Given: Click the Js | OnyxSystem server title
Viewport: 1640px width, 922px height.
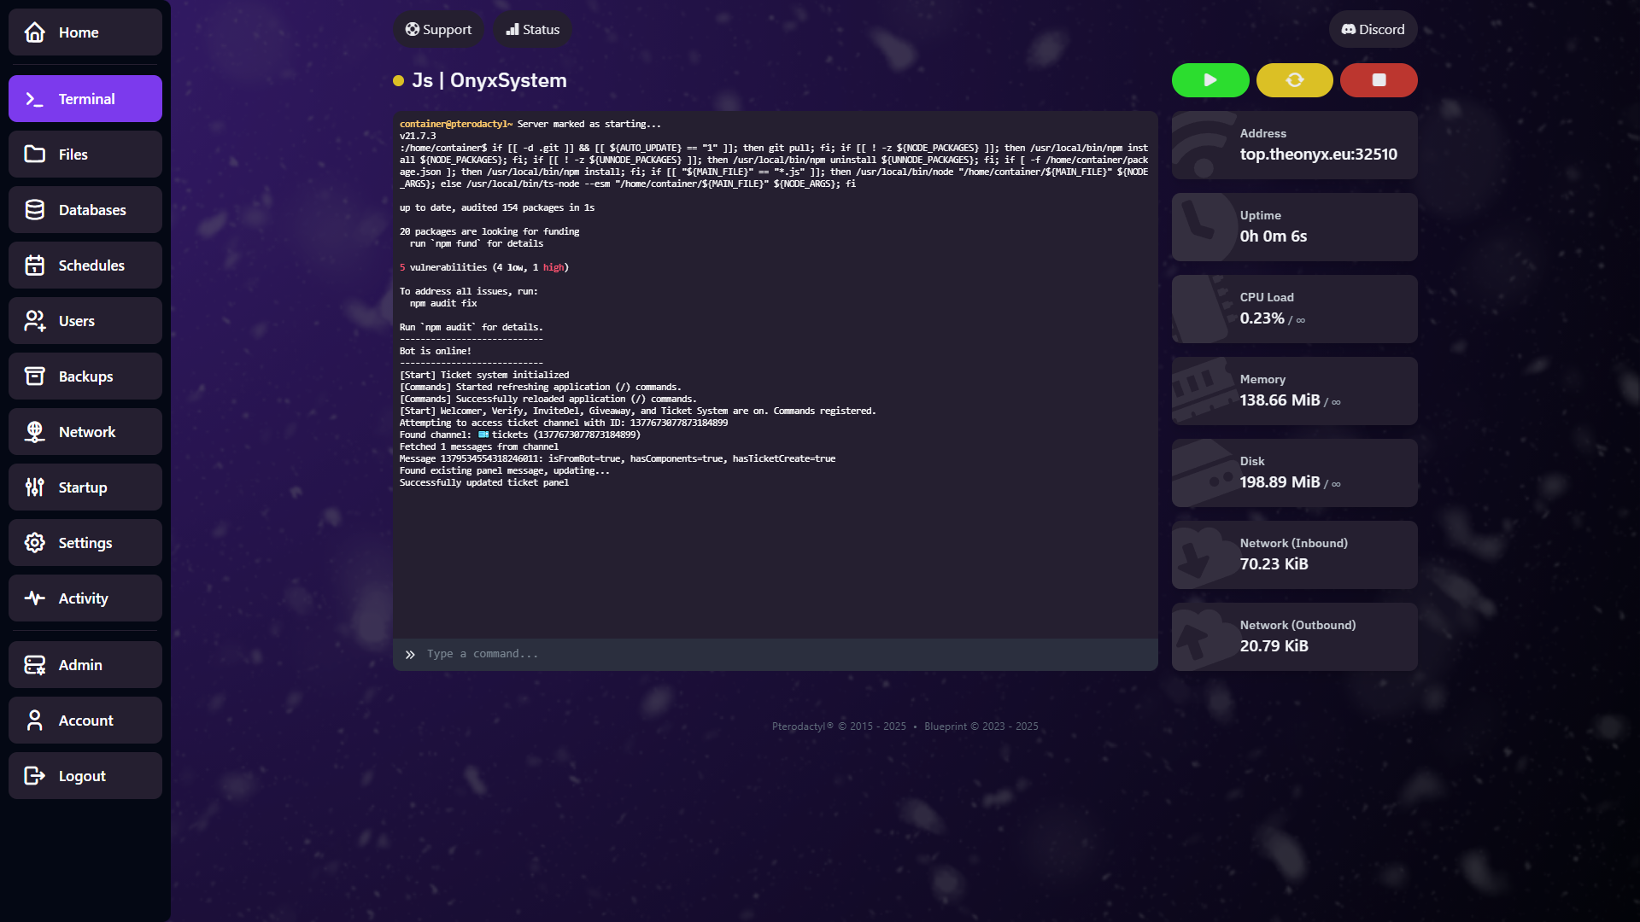Looking at the screenshot, I should (x=489, y=80).
